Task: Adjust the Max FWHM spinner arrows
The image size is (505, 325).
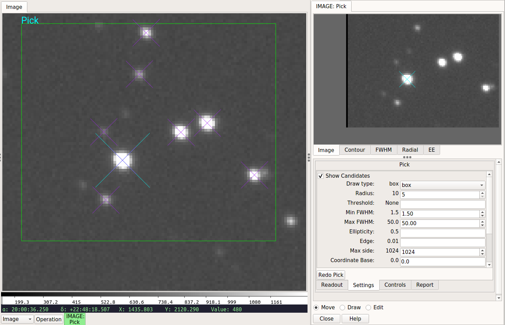Action: tap(482, 223)
